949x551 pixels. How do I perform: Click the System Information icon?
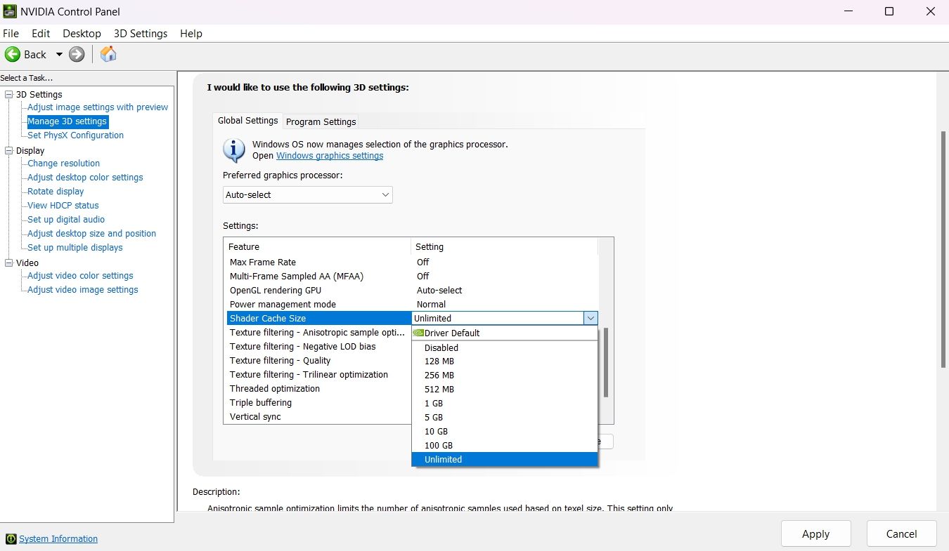pyautogui.click(x=11, y=538)
